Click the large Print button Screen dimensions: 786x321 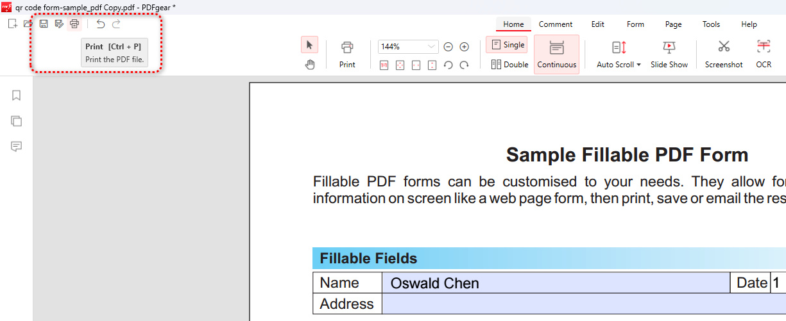pyautogui.click(x=347, y=54)
